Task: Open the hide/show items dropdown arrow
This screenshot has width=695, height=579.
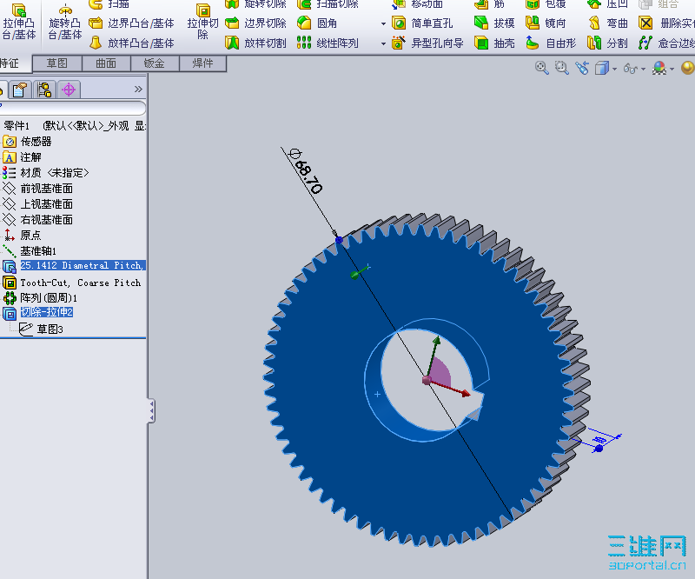Action: click(x=643, y=70)
